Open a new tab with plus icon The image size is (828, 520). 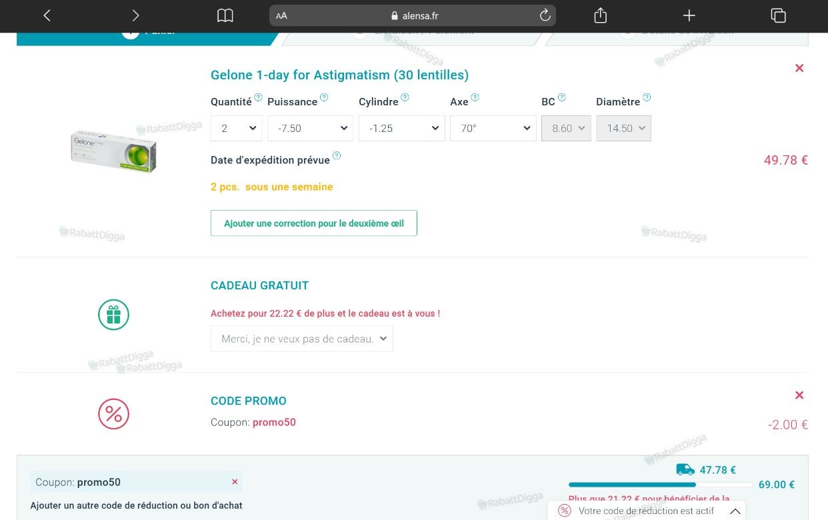[689, 15]
